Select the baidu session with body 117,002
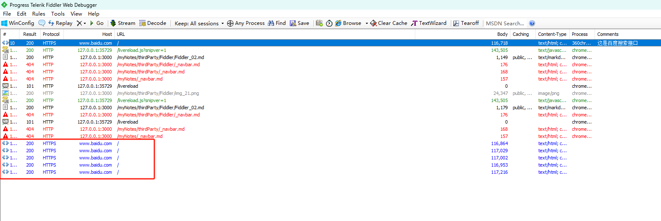Screen dimensions: 661x221 click(330, 158)
